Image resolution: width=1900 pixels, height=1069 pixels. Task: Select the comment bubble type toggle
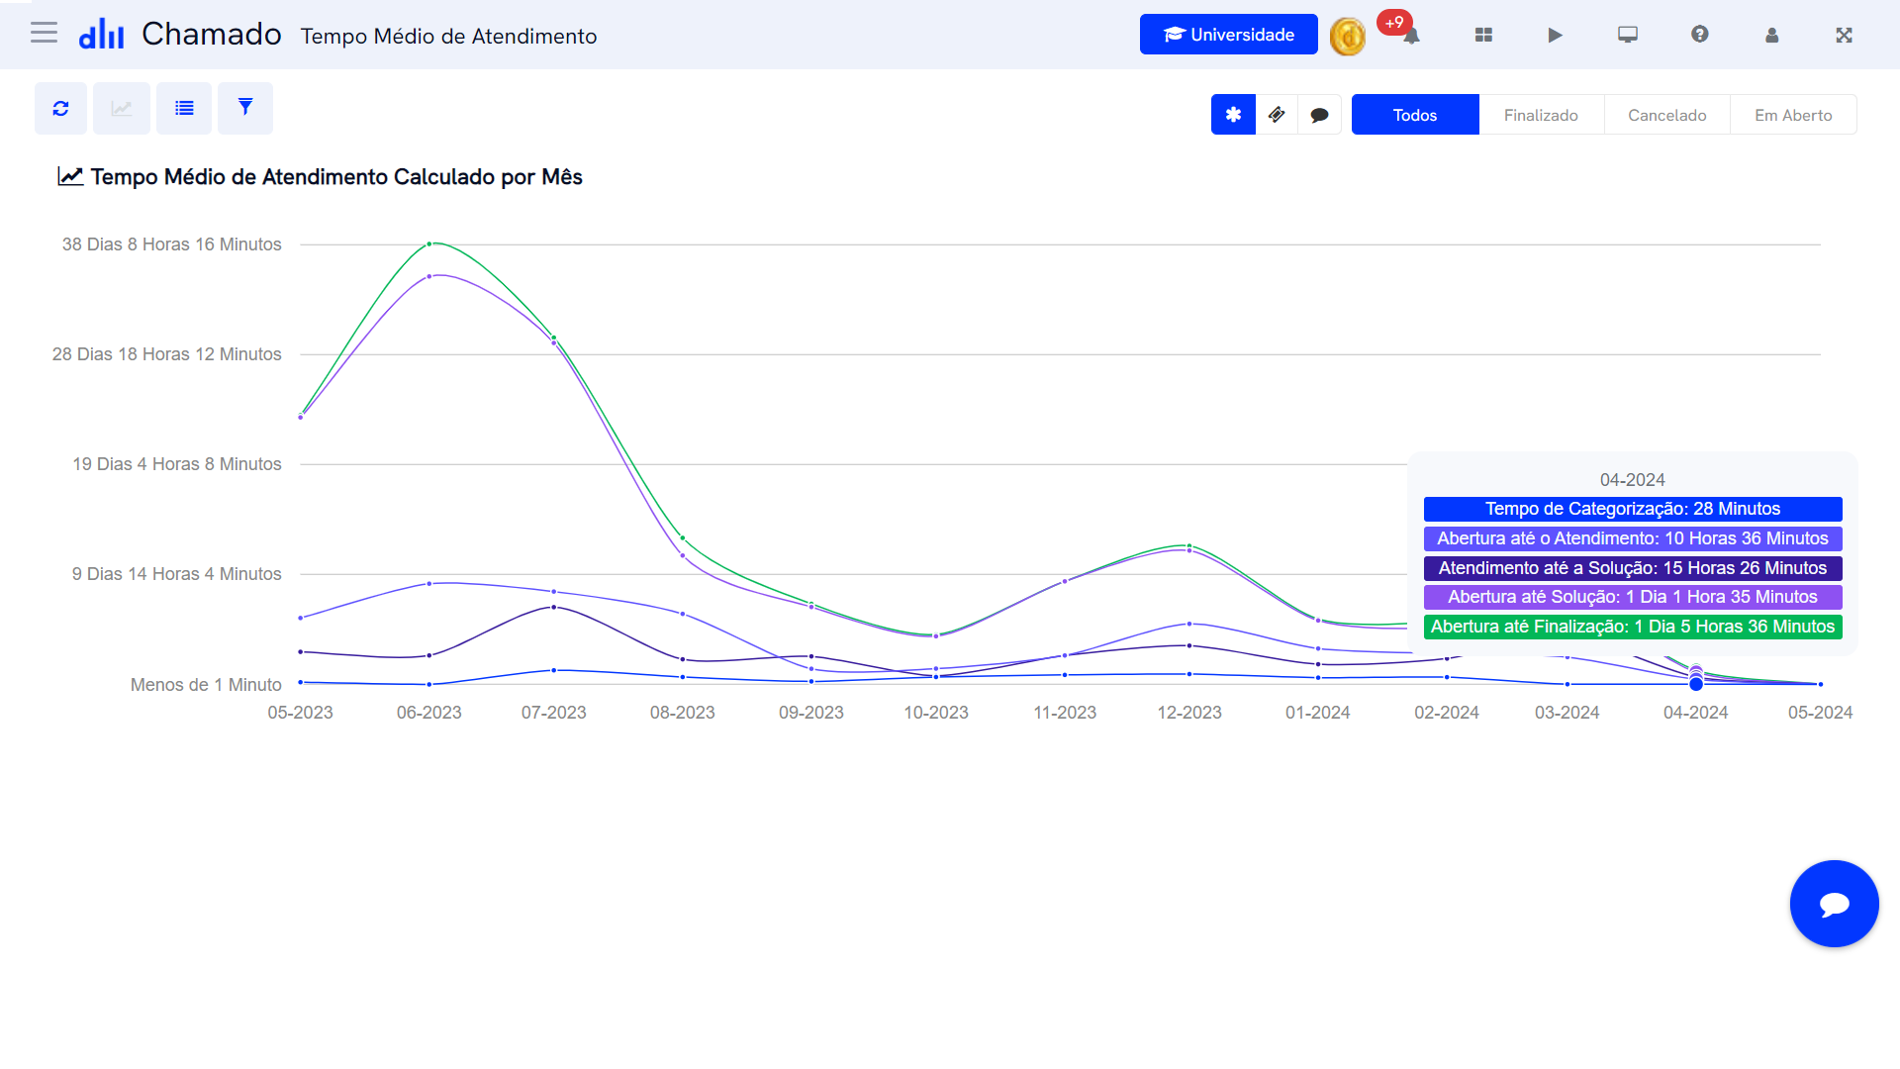[1319, 115]
